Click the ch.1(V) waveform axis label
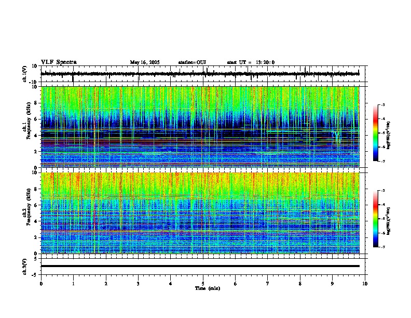The image size is (411, 318). [x=24, y=74]
